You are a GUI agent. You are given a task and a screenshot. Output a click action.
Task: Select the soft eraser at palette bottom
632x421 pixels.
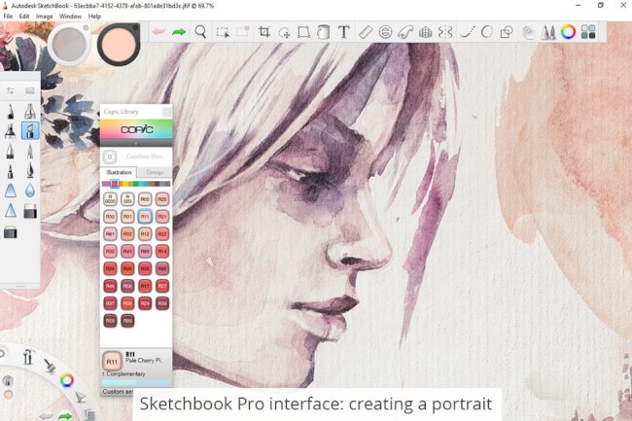[11, 232]
